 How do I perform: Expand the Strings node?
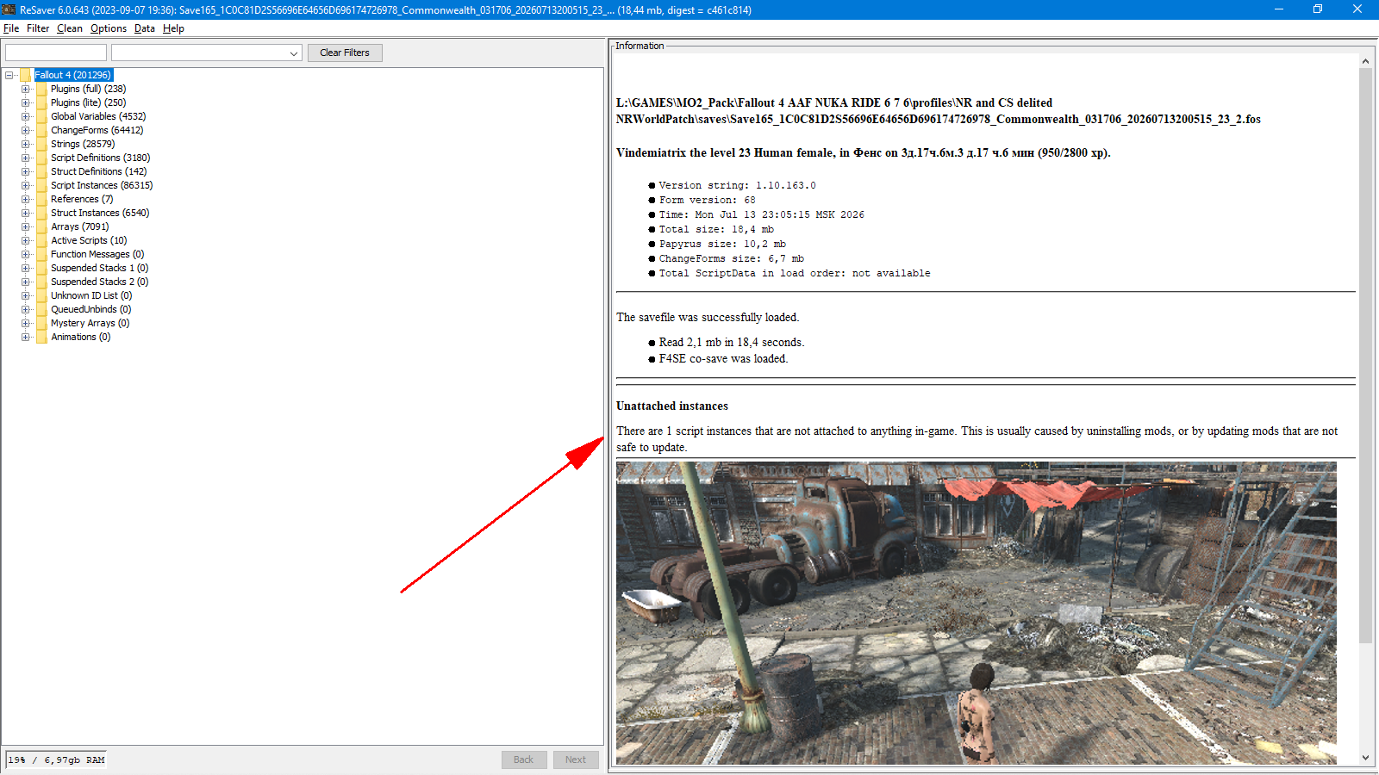pos(26,144)
